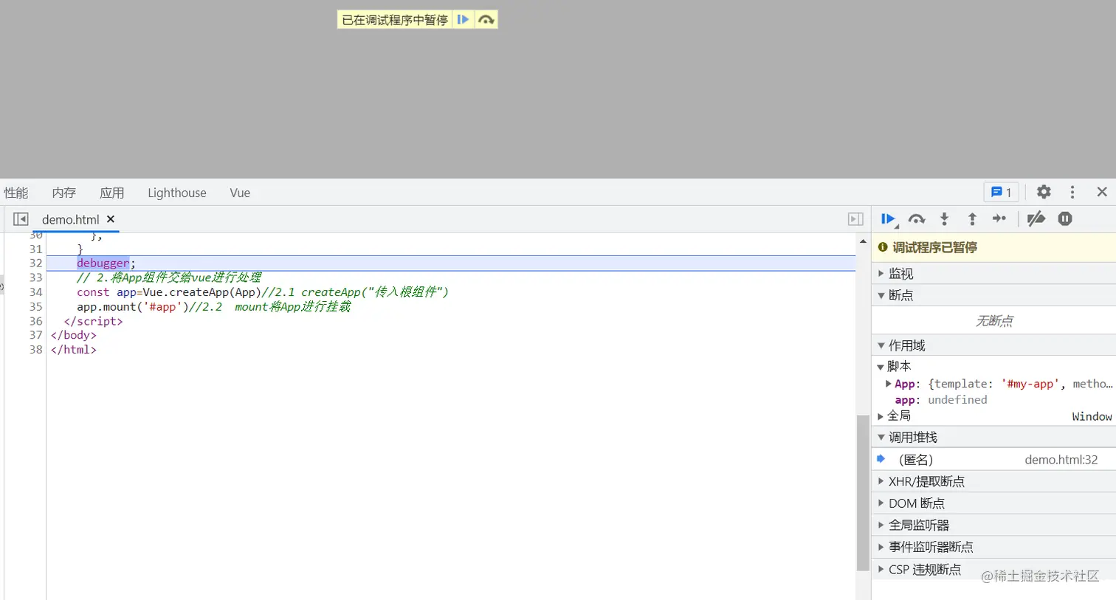
Task: Hide the debugger sidebar pane
Action: (x=855, y=219)
